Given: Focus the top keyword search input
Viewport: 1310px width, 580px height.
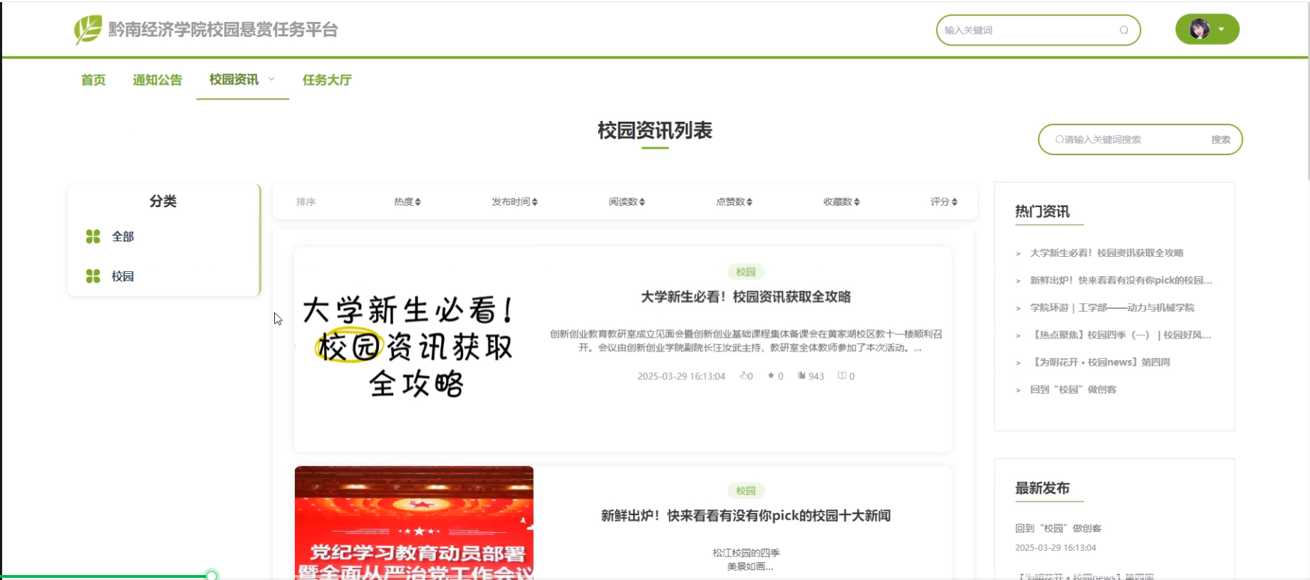Looking at the screenshot, I should pyautogui.click(x=1038, y=30).
